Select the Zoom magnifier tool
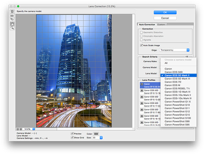 coord(12,28)
